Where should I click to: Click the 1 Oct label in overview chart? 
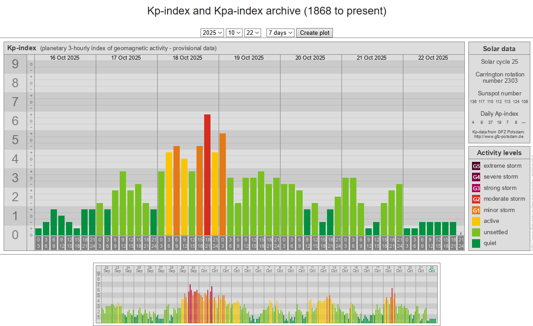204,269
